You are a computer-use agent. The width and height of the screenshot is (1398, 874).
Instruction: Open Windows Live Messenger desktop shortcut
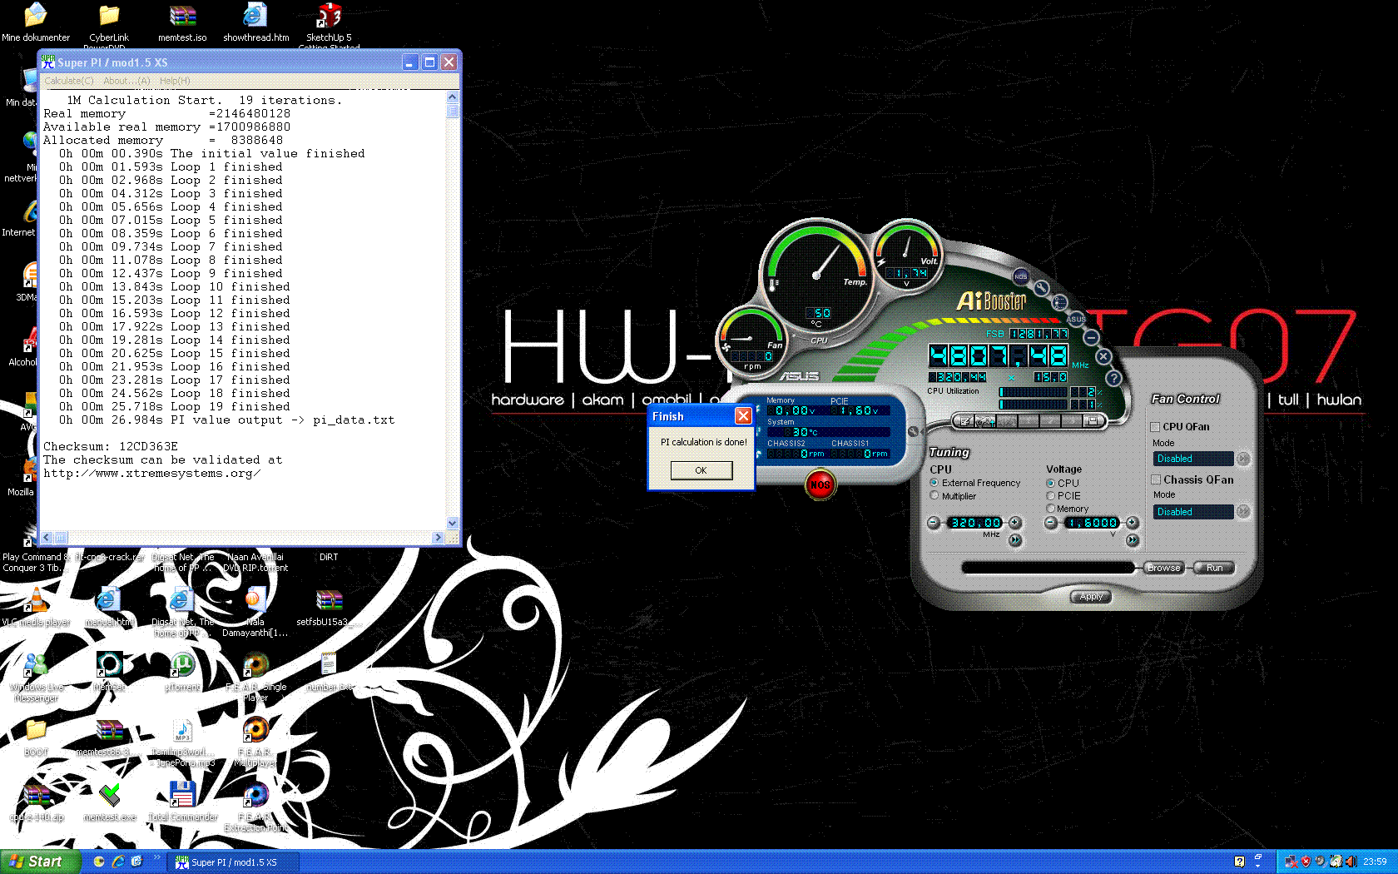36,678
